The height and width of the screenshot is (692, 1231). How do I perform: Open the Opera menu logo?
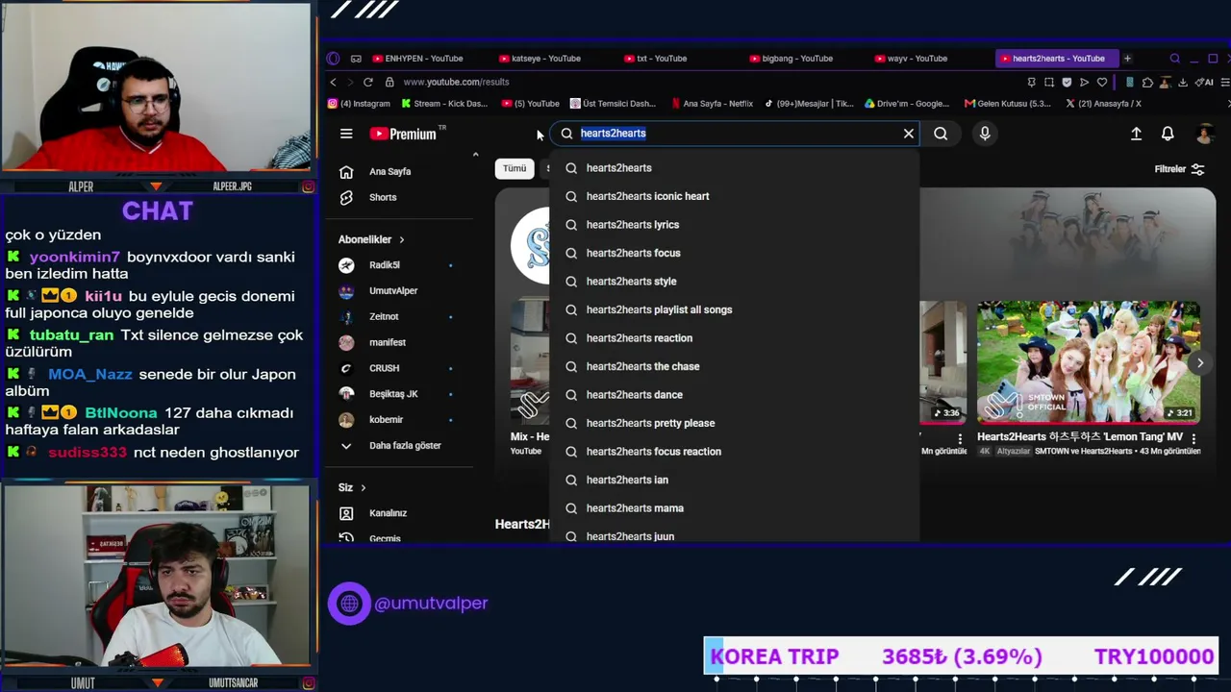pos(334,59)
